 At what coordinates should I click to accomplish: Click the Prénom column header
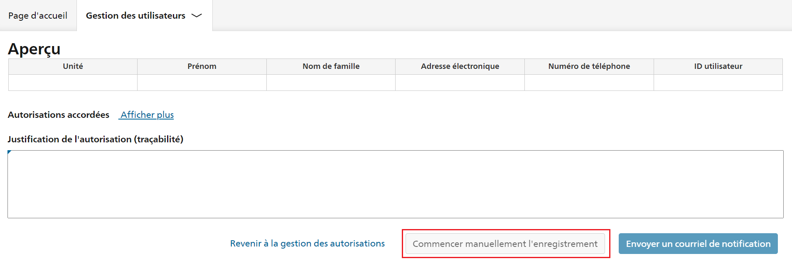tap(202, 66)
